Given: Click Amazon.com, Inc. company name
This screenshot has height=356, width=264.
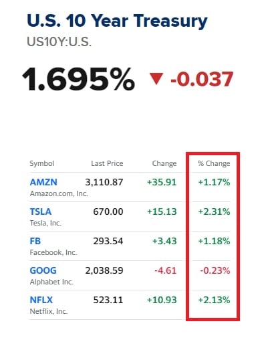Looking at the screenshot, I should [x=59, y=193].
